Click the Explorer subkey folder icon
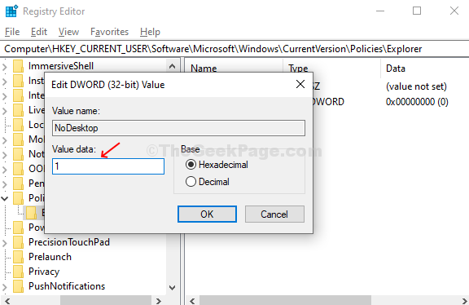Viewport: 469px width, 305px height. click(x=31, y=213)
